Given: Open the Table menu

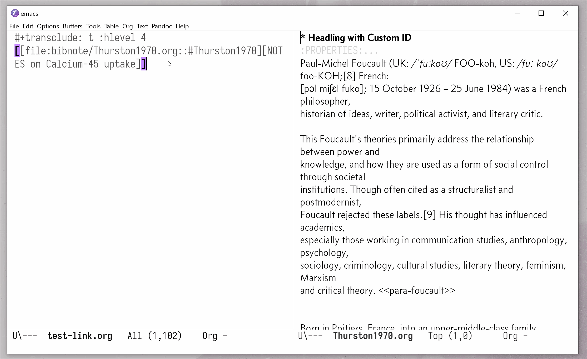Looking at the screenshot, I should coord(111,26).
